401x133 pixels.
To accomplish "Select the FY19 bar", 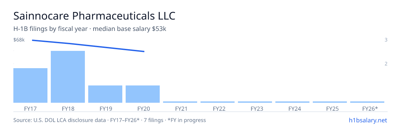I will pyautogui.click(x=105, y=94).
